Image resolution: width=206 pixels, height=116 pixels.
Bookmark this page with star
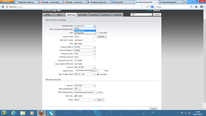(142, 7)
